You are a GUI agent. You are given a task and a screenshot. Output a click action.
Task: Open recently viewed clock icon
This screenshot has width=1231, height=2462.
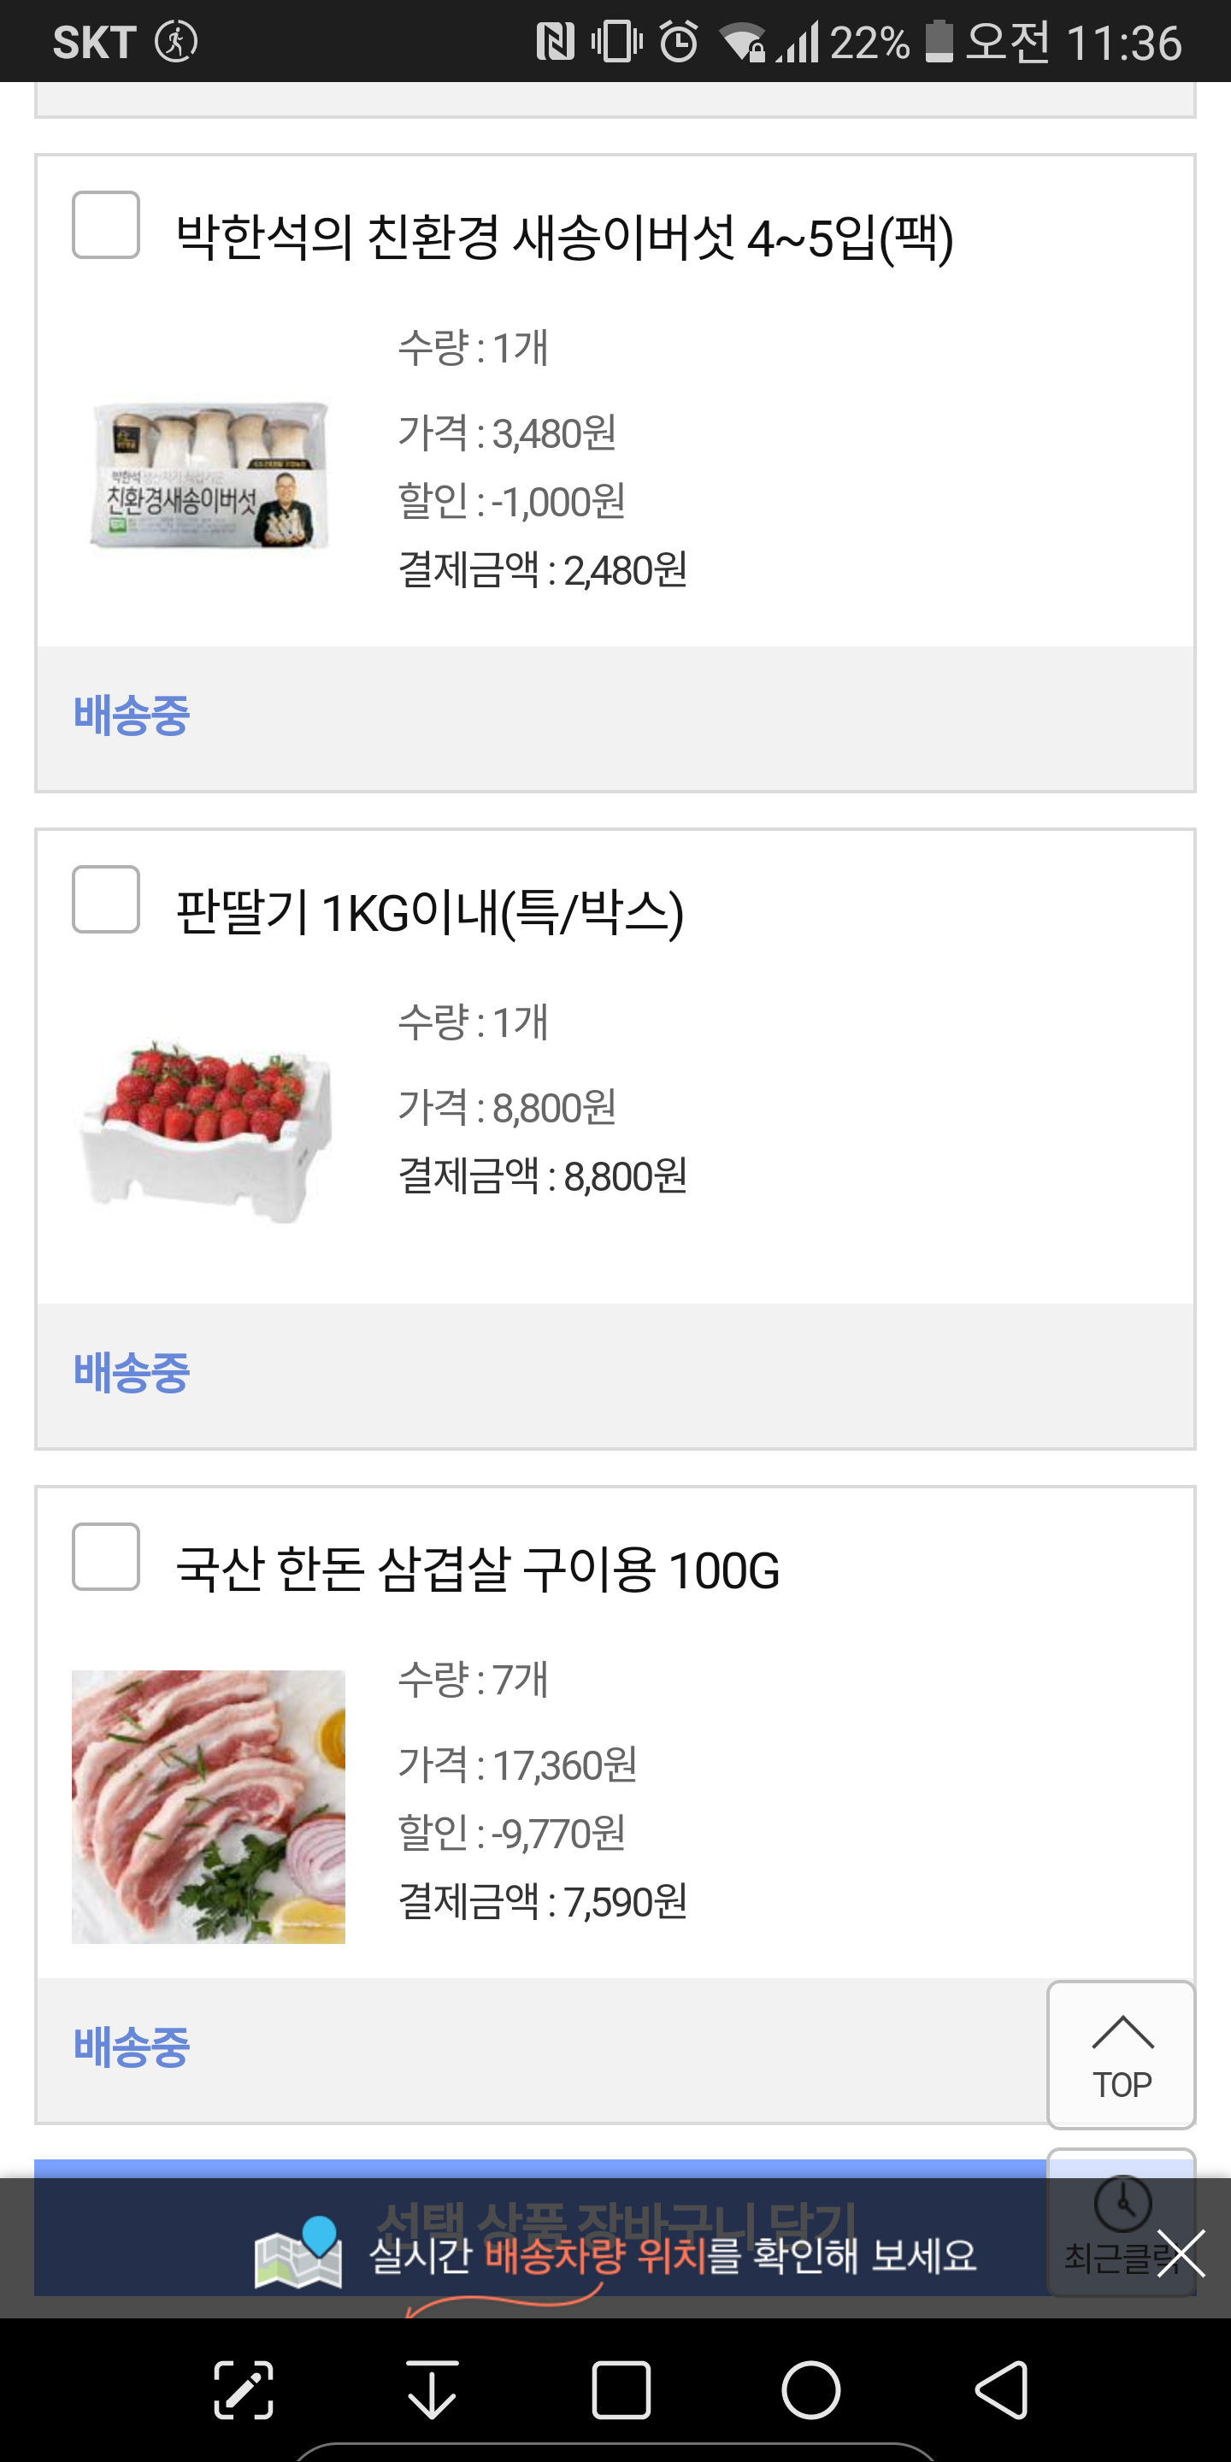(1121, 2204)
